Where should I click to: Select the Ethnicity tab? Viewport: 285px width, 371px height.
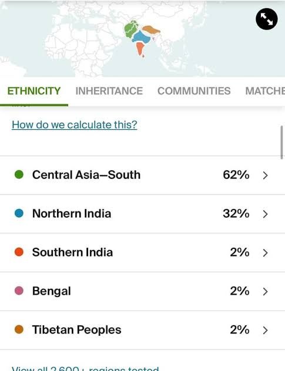(34, 91)
